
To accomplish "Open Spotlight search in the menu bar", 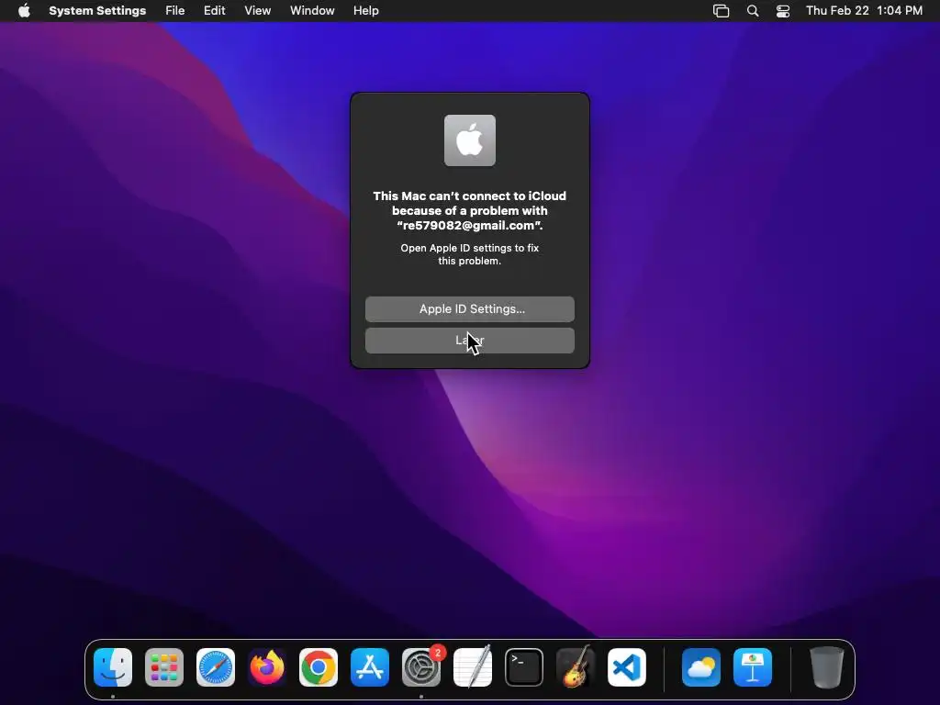I will pos(753,11).
